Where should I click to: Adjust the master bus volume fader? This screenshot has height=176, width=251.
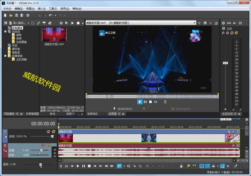pyautogui.click(x=225, y=63)
